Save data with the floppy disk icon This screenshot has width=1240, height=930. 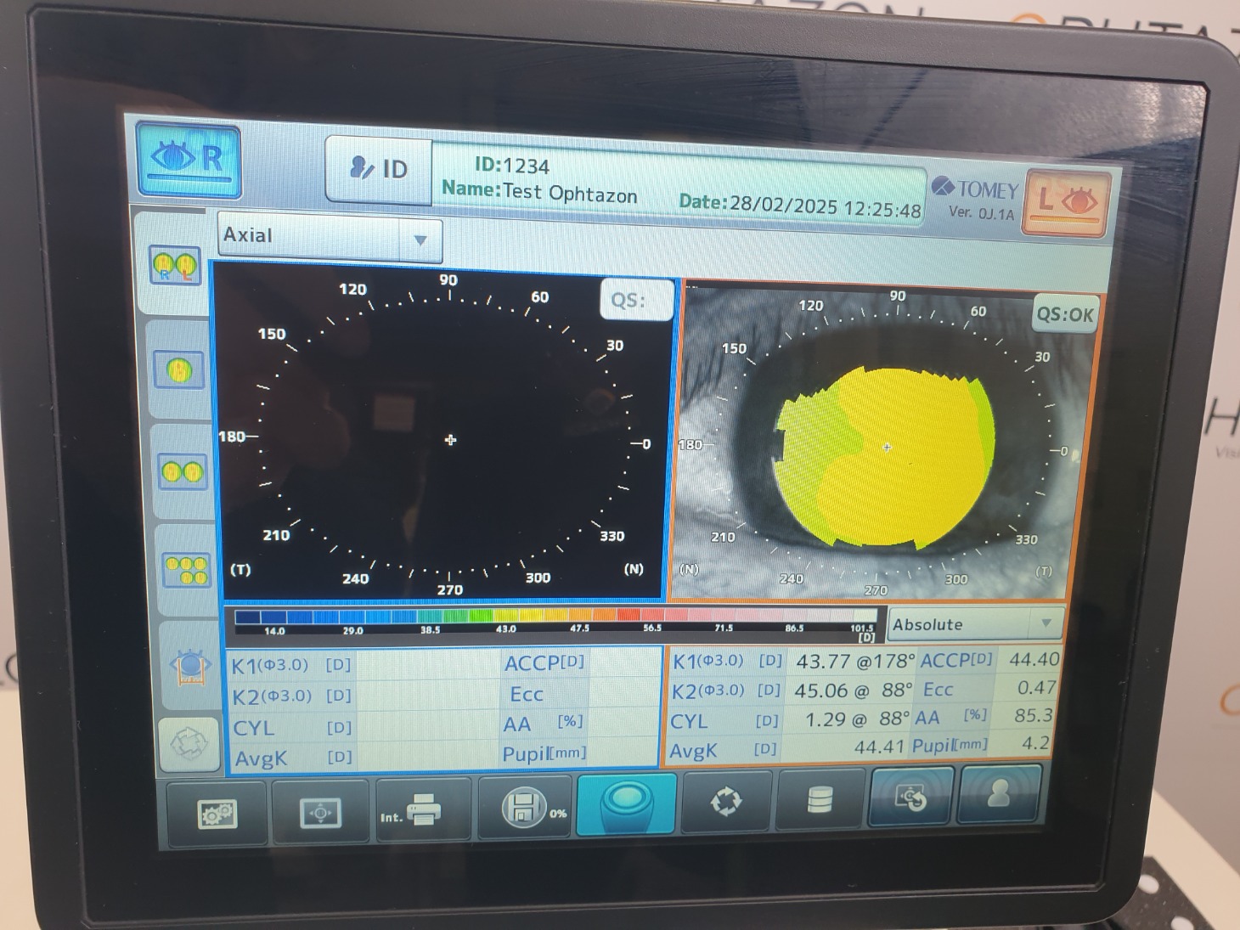[525, 808]
